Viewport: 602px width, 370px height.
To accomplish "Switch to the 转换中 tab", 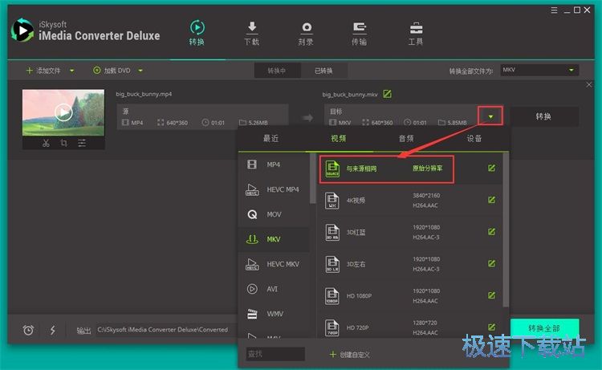I will (277, 71).
